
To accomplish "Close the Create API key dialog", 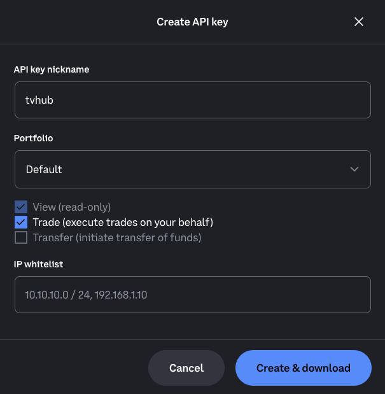I will pos(359,22).
